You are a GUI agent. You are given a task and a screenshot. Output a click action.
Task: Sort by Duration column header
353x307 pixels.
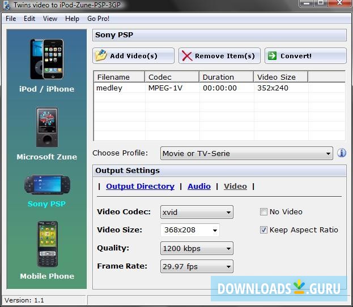pyautogui.click(x=226, y=77)
